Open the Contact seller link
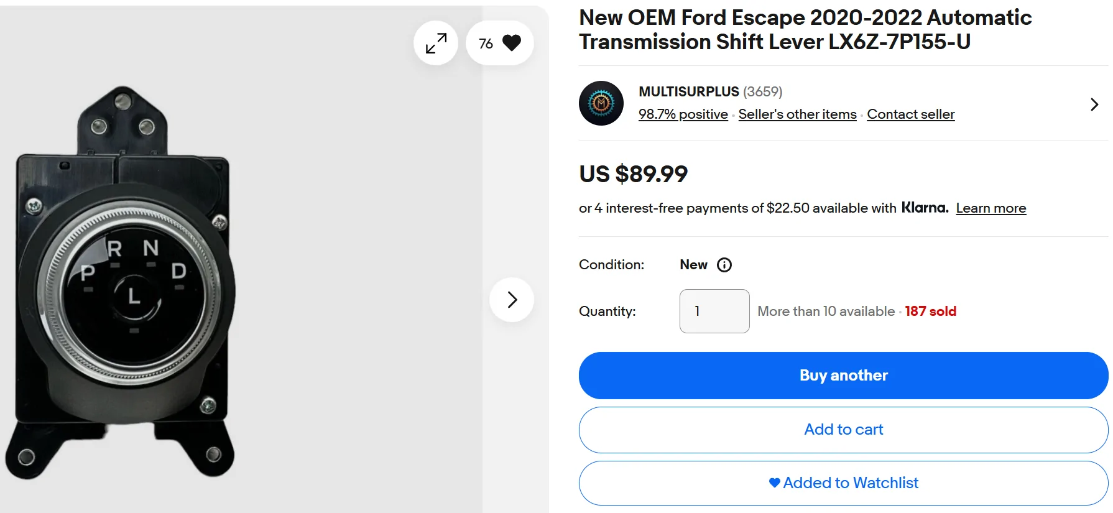1113x513 pixels. pyautogui.click(x=910, y=114)
